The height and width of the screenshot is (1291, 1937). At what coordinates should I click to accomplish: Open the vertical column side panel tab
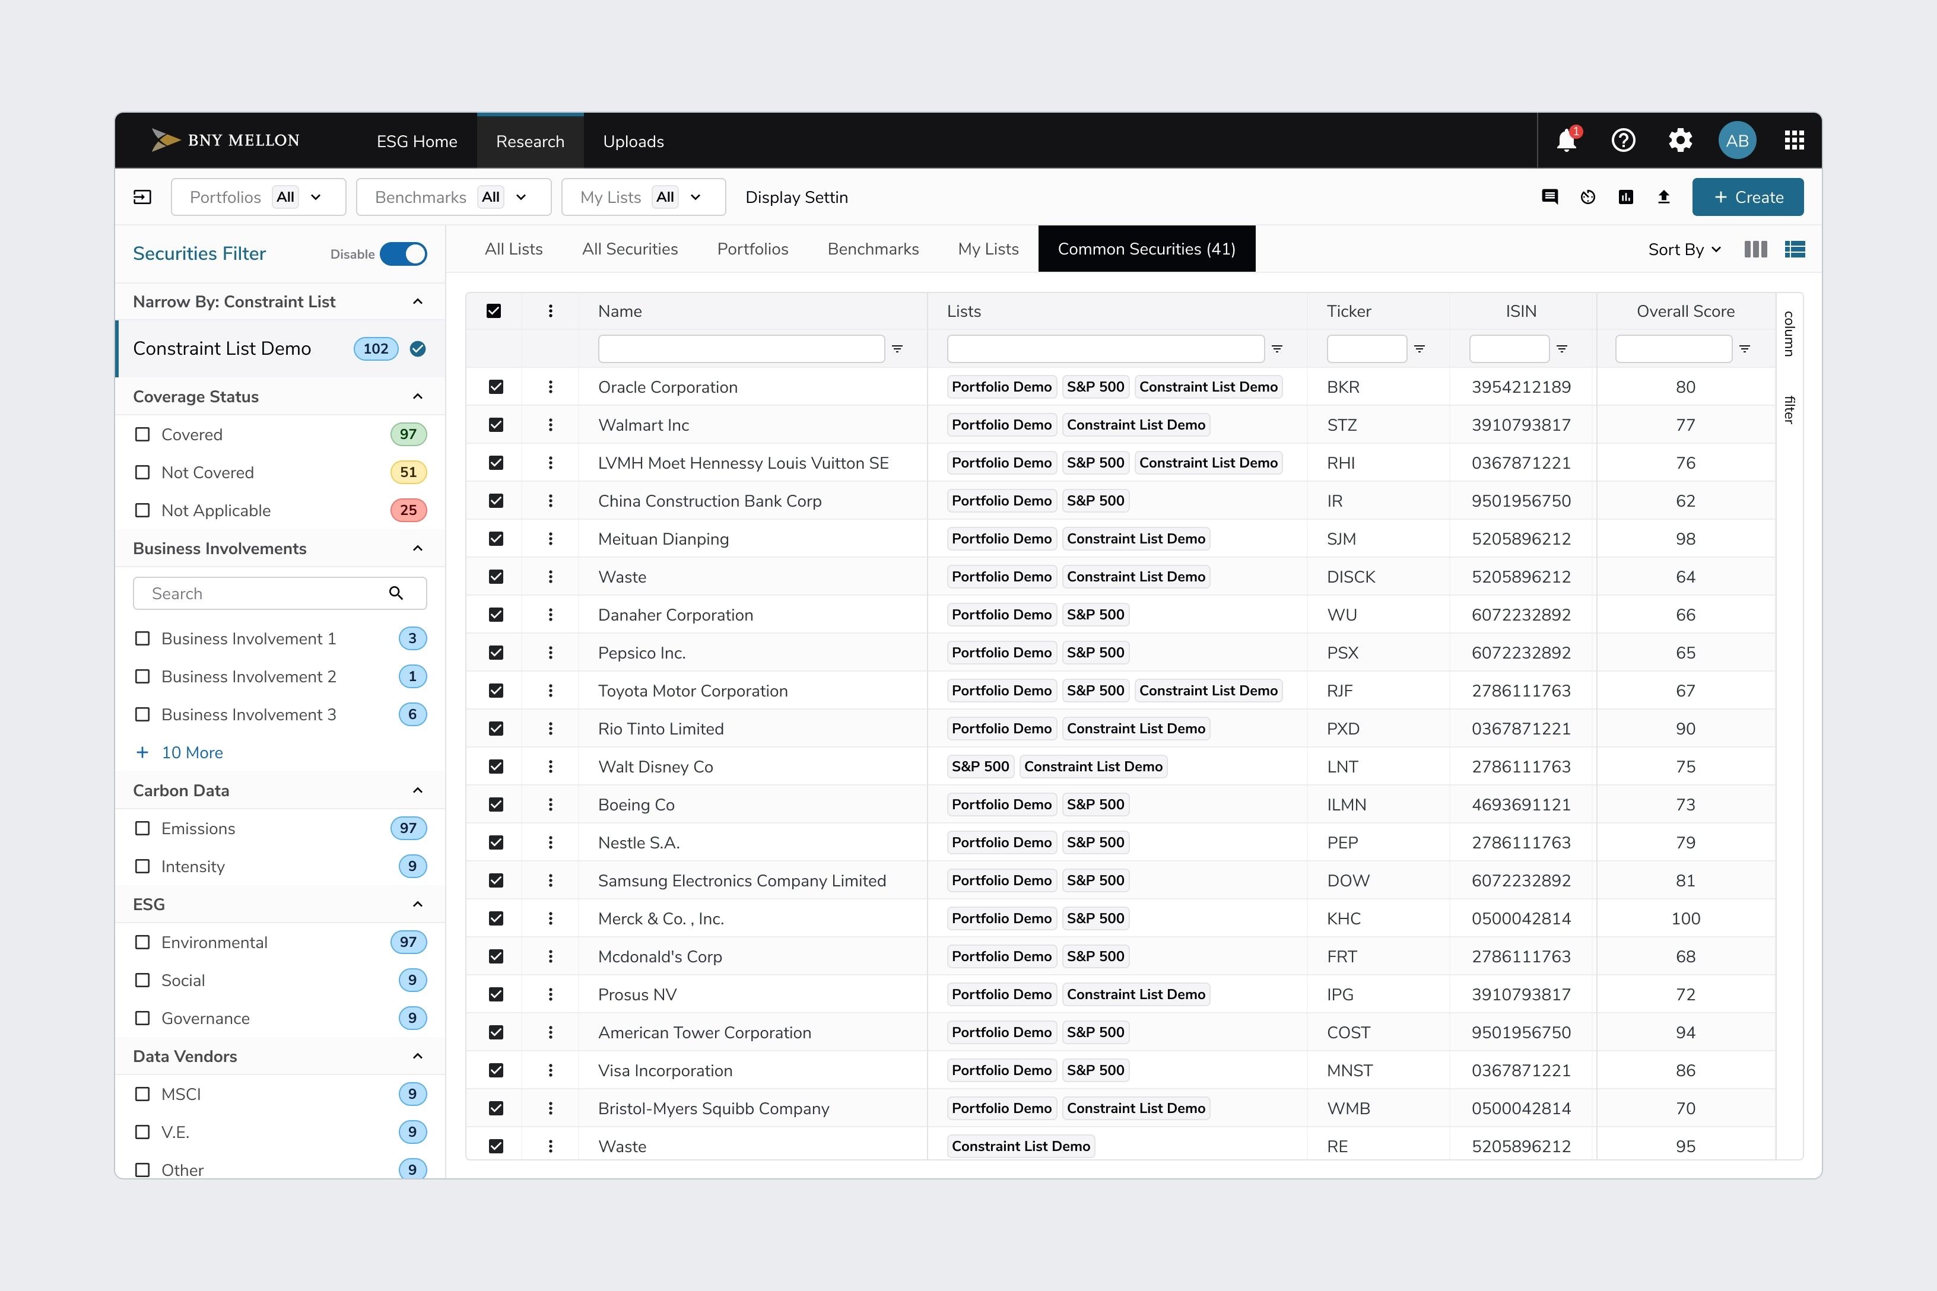coord(1789,333)
